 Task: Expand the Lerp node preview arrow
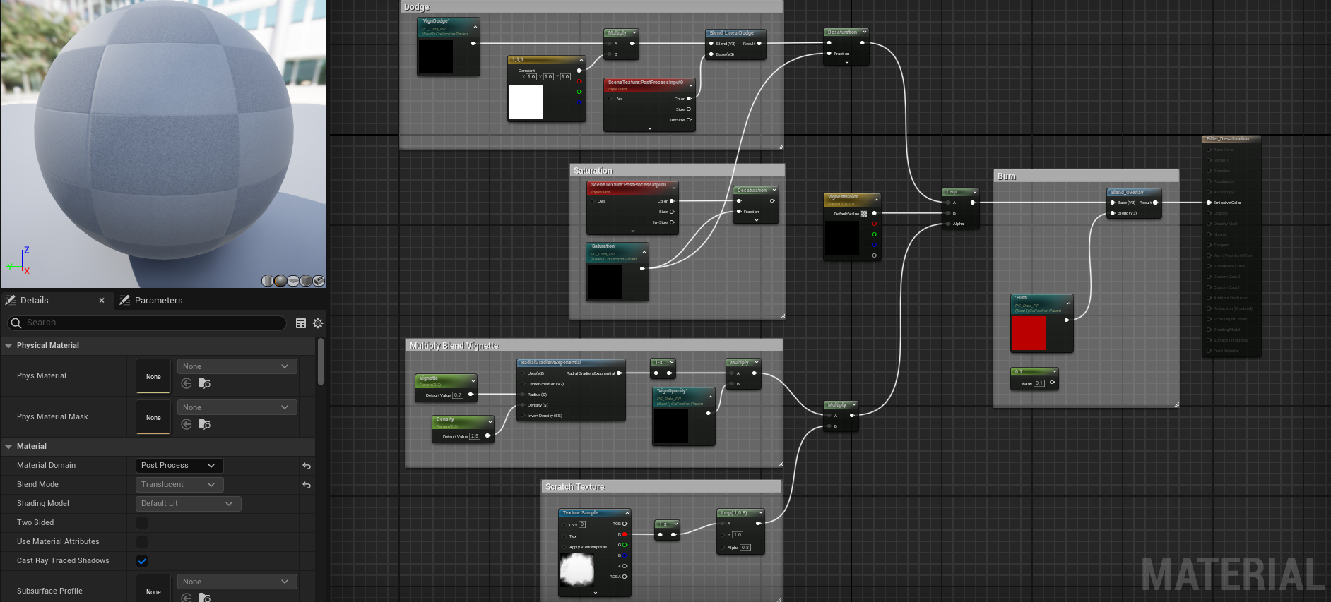(975, 192)
